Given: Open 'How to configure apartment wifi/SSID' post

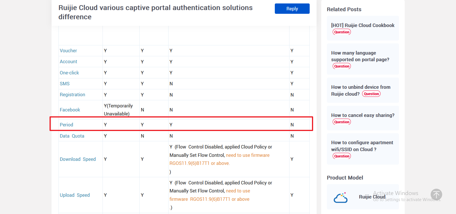Looking at the screenshot, I should [362, 146].
